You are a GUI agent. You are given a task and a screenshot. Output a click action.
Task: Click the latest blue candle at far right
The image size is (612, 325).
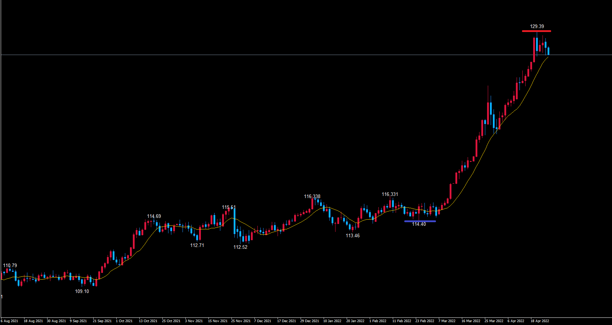[x=548, y=51]
